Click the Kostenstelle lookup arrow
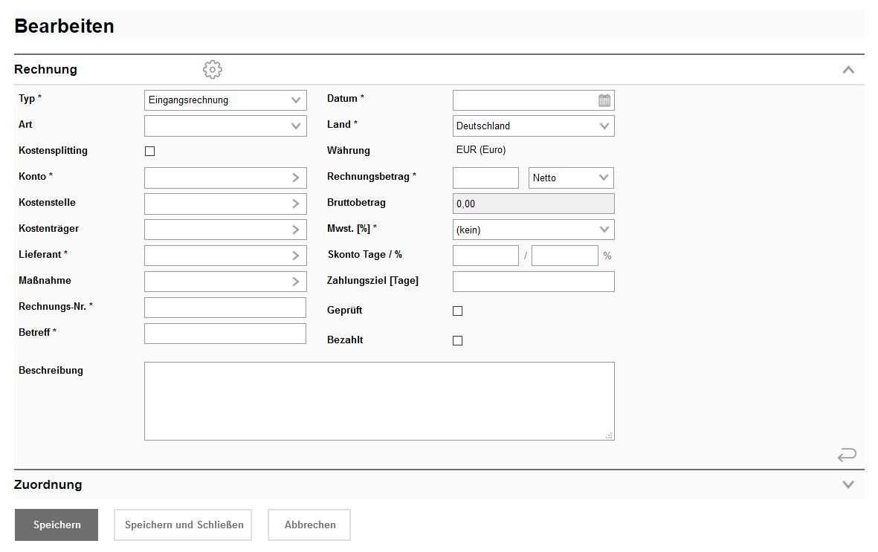 pos(296,204)
